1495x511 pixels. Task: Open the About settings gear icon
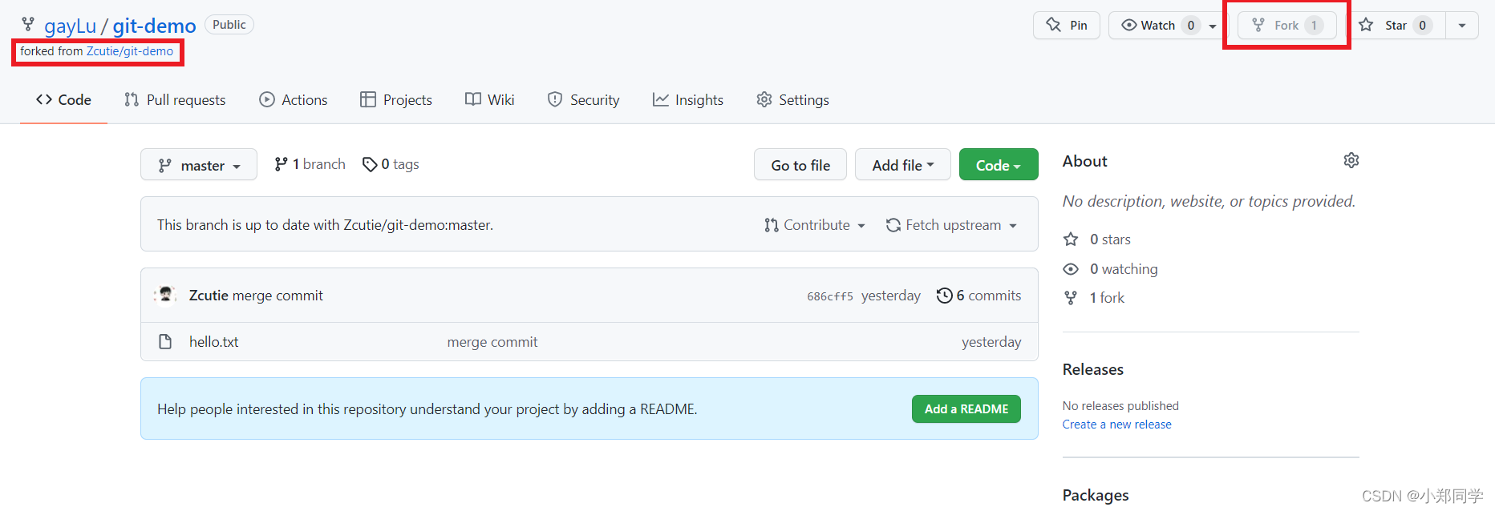coord(1351,160)
